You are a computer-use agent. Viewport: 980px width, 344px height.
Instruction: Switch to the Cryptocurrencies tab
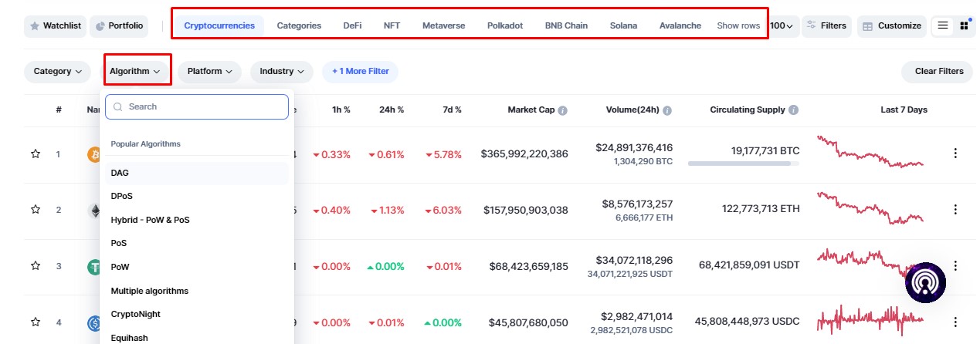[219, 25]
